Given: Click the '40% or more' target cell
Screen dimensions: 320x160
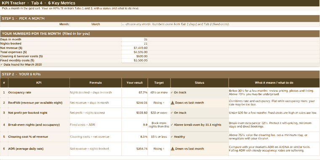Looking at the screenshot, I should (159, 93).
